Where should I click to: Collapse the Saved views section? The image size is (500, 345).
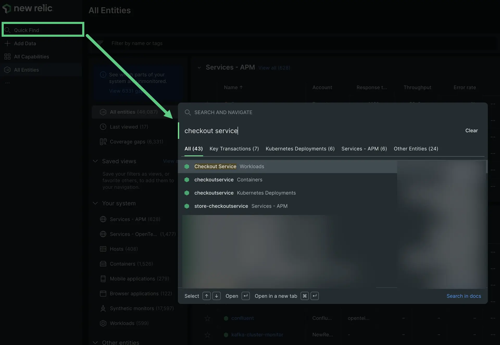95,161
